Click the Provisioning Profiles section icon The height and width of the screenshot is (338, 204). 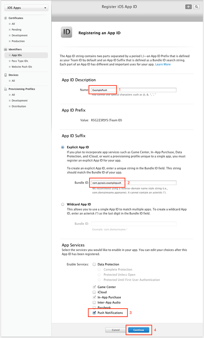coord(6,89)
